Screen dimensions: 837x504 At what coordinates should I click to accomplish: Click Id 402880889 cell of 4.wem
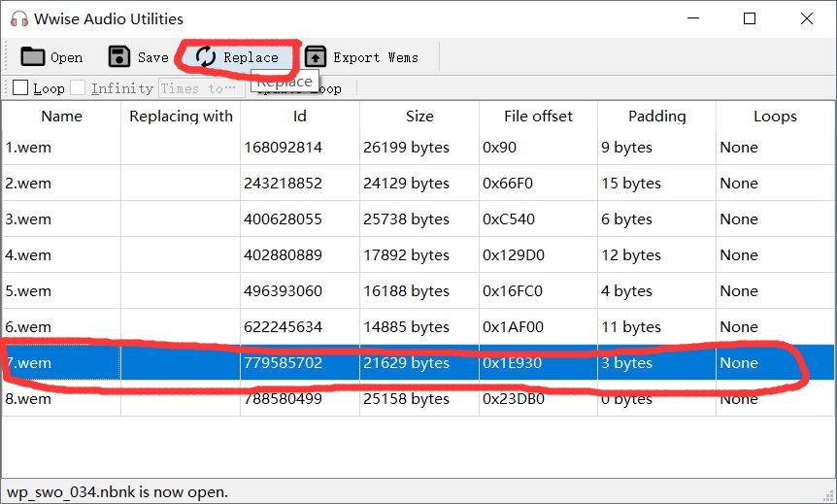click(283, 255)
